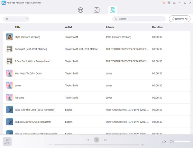Open the globe web browser tab
The image size is (193, 148).
(80, 10)
